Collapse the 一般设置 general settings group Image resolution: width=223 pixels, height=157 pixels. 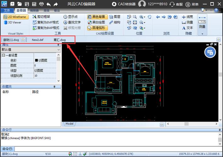[x=3, y=55]
